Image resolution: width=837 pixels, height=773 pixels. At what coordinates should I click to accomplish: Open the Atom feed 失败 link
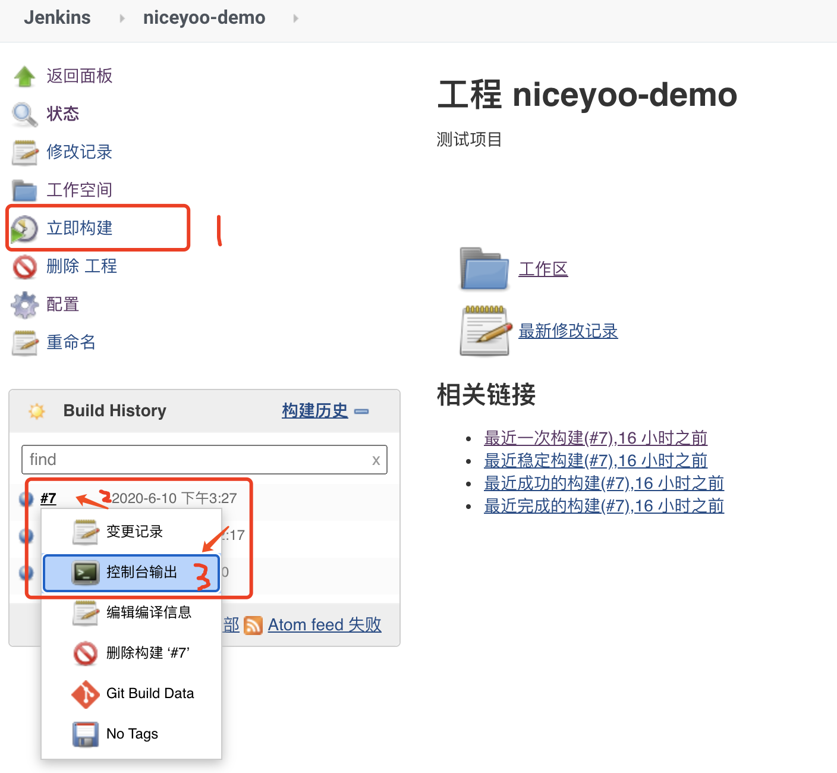coord(325,625)
